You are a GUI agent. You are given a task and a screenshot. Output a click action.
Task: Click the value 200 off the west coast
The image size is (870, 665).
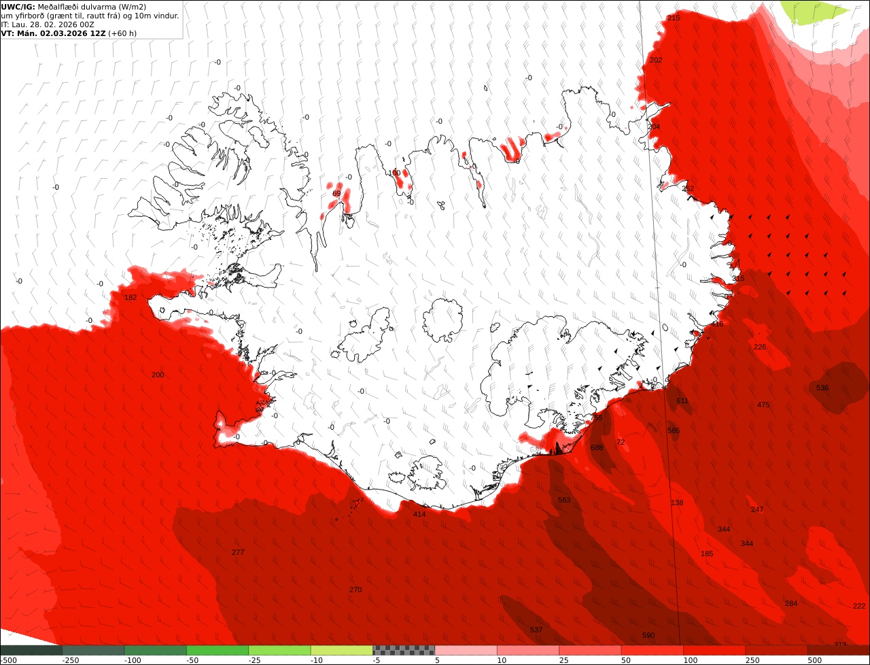(158, 375)
